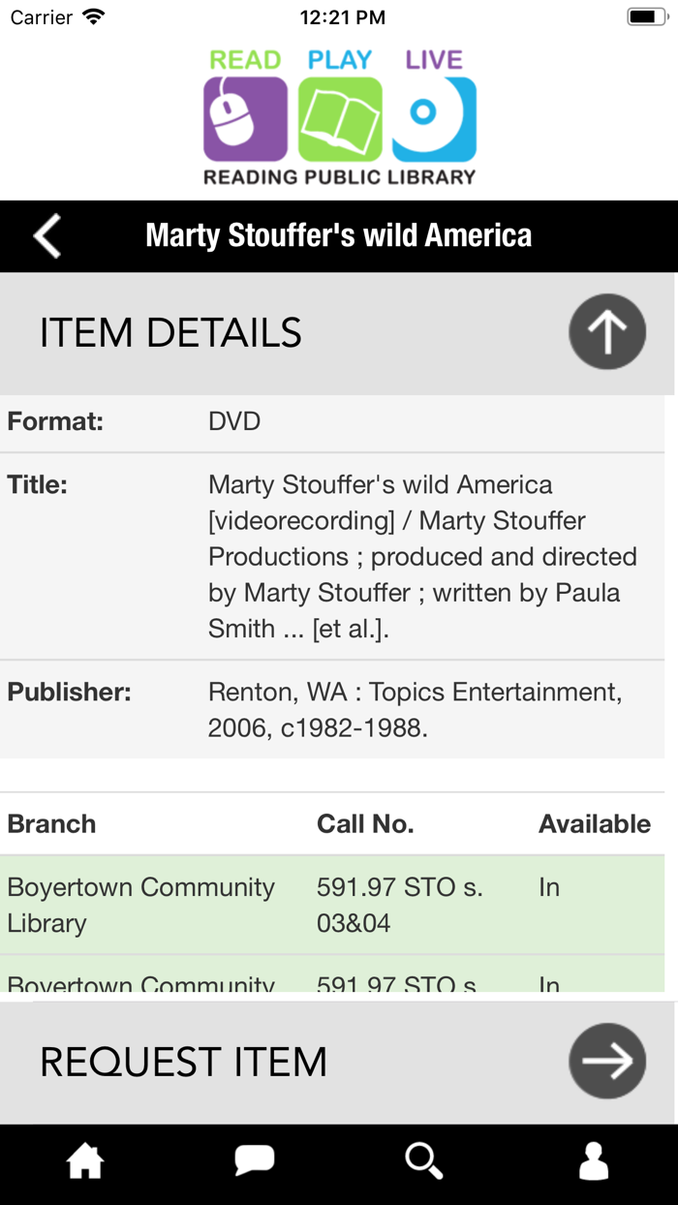Select the first Boyertown Community Library row
Screen dimensions: 678x1205
coord(141,905)
